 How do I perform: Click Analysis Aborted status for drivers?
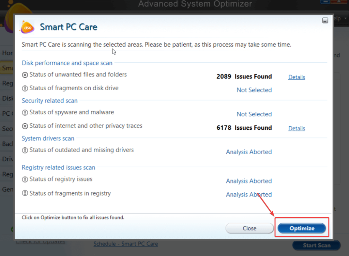249,152
